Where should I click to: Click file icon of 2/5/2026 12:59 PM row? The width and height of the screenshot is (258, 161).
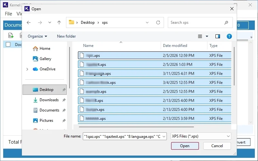[x=82, y=56]
